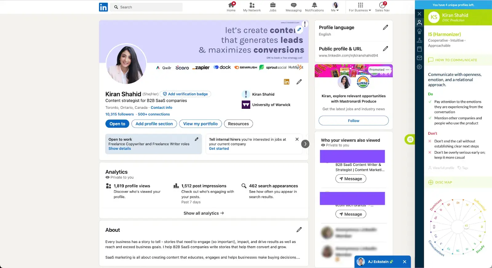
Task: Open 1,819 profile views
Action: (x=132, y=186)
